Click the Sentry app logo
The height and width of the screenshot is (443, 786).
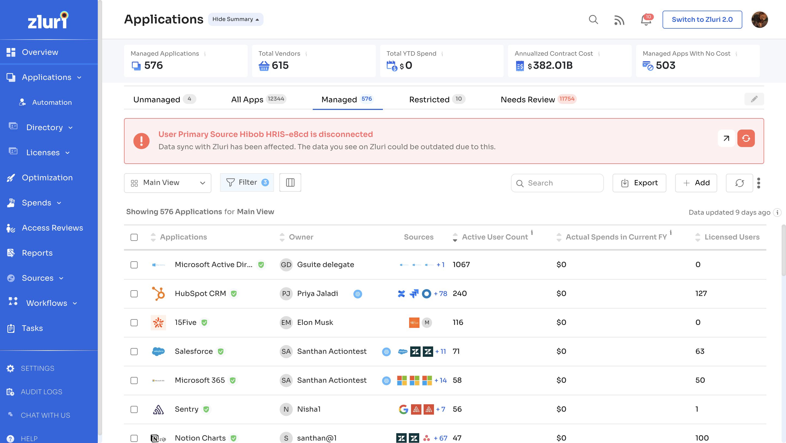click(x=158, y=409)
